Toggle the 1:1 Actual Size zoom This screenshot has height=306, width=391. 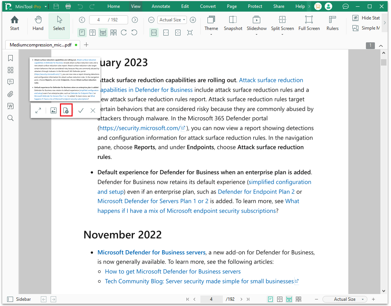154,33
